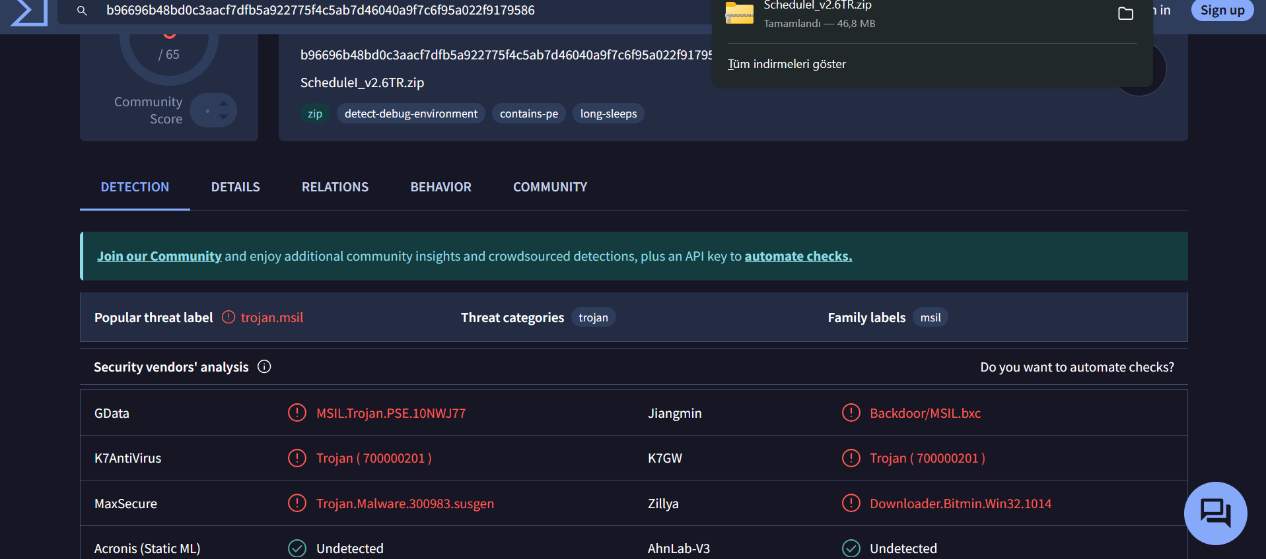Click the Schedulel_v2.6TR.zip download file icon
Screen dimensions: 1266x559
pyautogui.click(x=739, y=13)
